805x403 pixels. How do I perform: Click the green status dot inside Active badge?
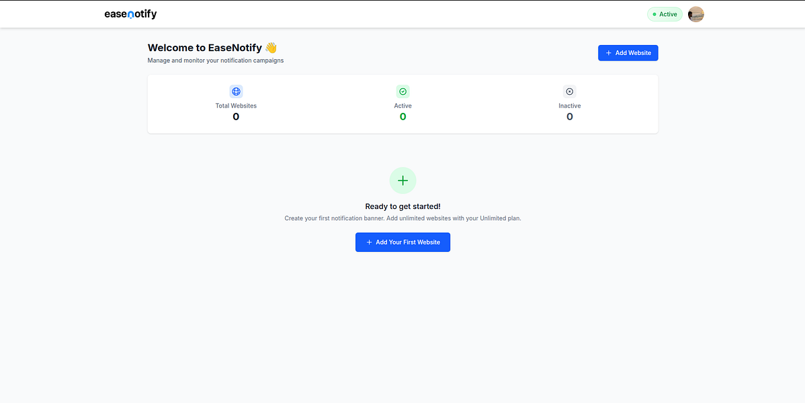tap(654, 13)
